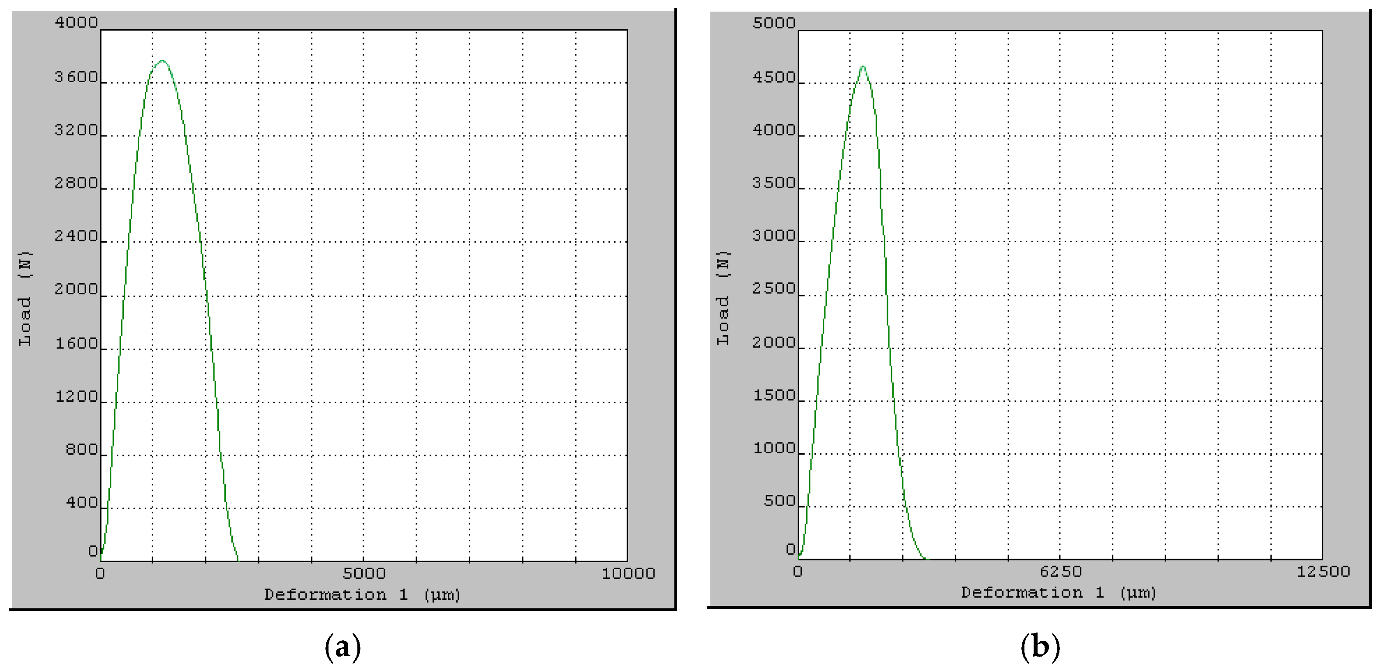Click the 2800 load label in chart (a)
Viewport: 1384px width, 671px height.
coord(76,184)
